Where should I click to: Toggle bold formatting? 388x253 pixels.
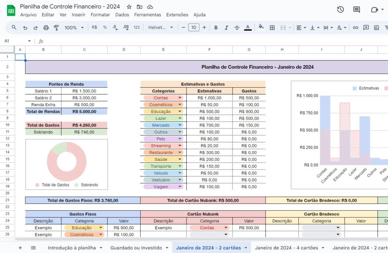coord(216,28)
